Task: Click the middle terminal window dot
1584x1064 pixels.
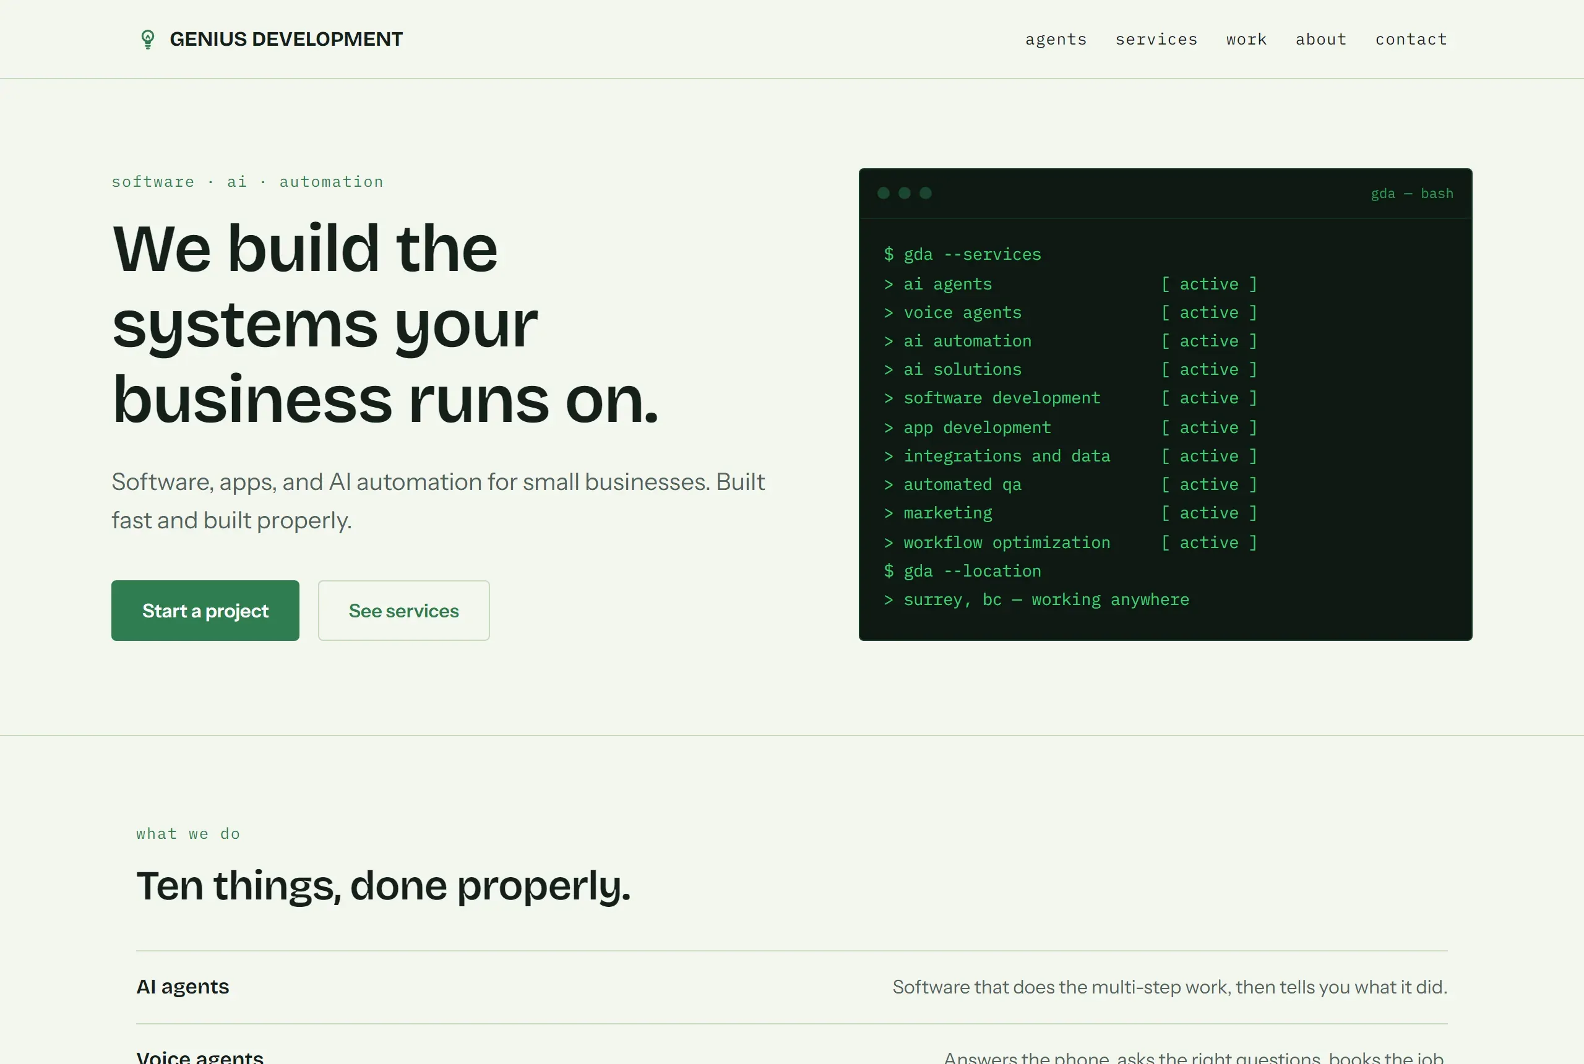Action: (x=905, y=194)
